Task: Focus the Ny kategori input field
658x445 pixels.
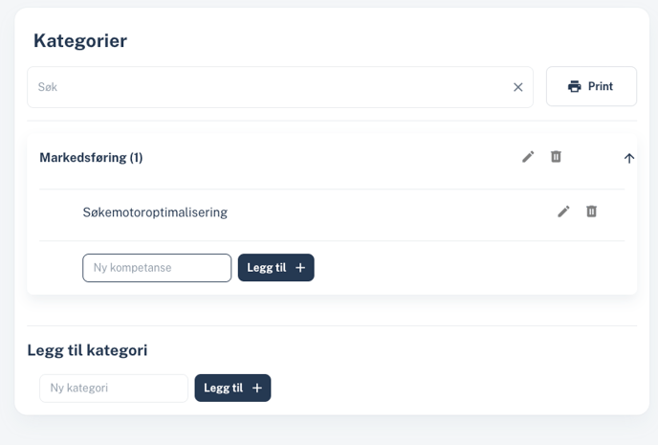Action: click(114, 388)
